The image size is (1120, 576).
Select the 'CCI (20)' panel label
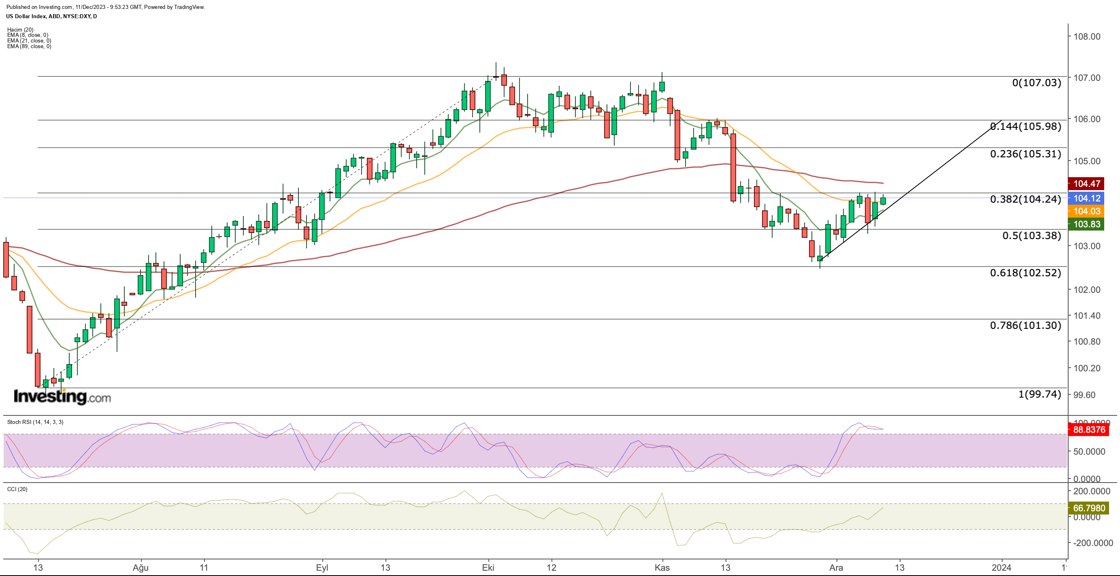tap(17, 489)
